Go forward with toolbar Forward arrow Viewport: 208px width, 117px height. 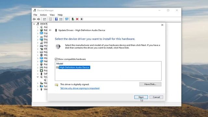click(x=38, y=19)
